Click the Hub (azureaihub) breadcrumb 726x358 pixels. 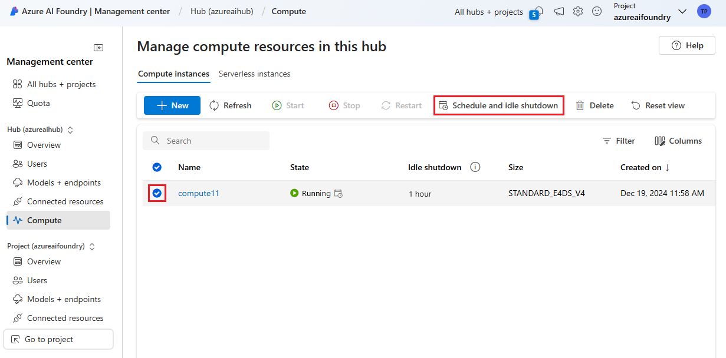click(222, 11)
